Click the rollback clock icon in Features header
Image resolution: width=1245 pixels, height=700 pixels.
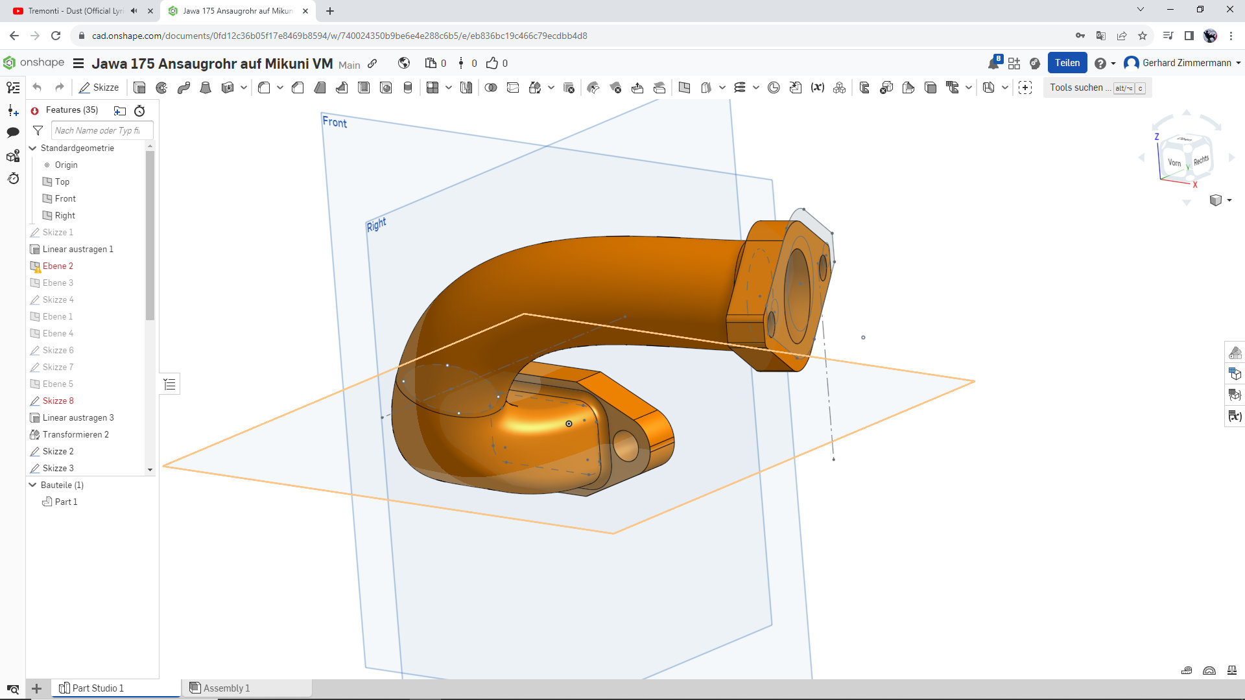coord(139,111)
